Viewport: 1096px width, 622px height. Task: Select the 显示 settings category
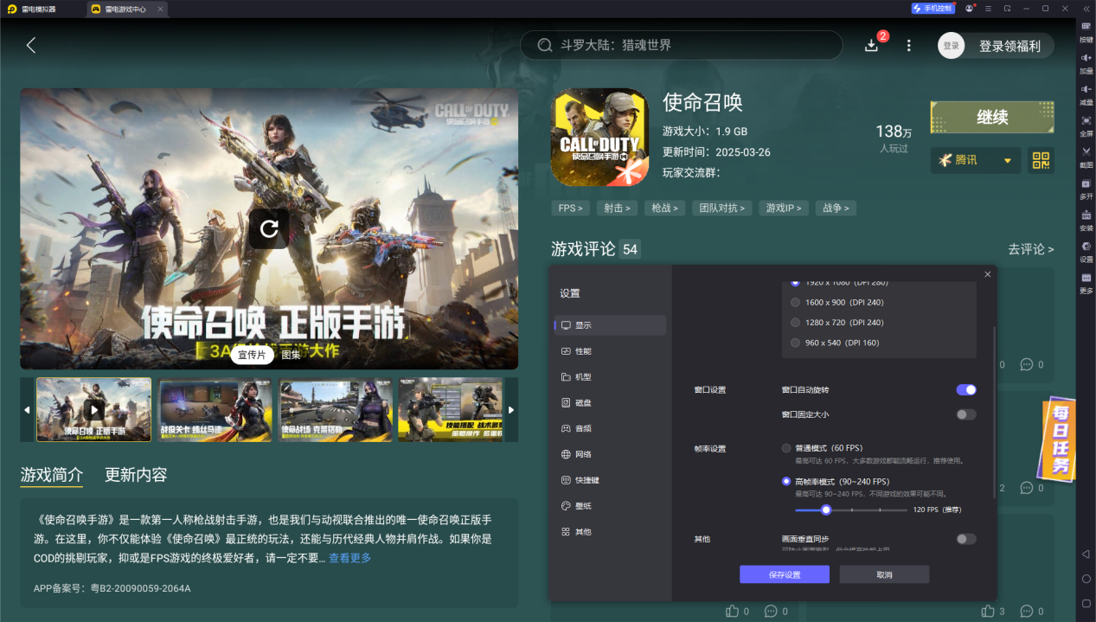[610, 325]
